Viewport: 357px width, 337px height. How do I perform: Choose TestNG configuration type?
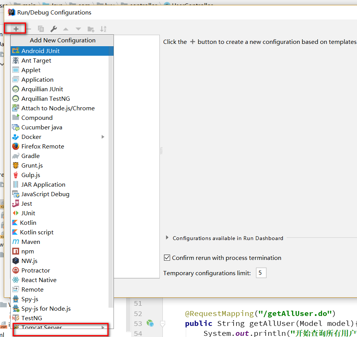coord(62,318)
